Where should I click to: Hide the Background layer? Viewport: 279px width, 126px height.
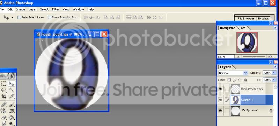coord(220,111)
